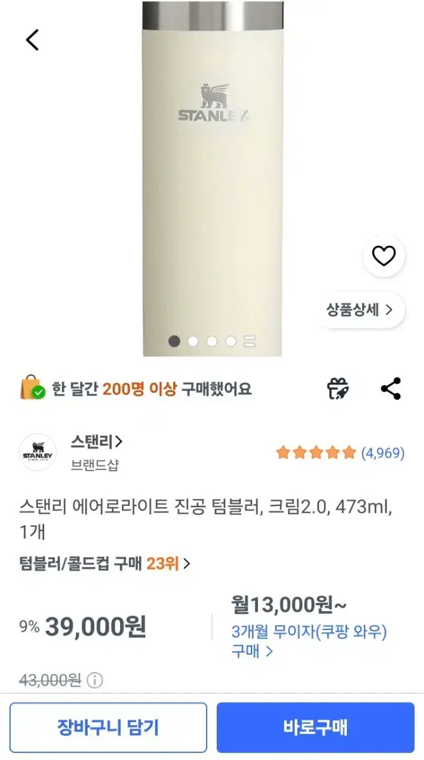424x760 pixels.
Task: Add item with 장바구니 담기 button
Action: tap(108, 727)
